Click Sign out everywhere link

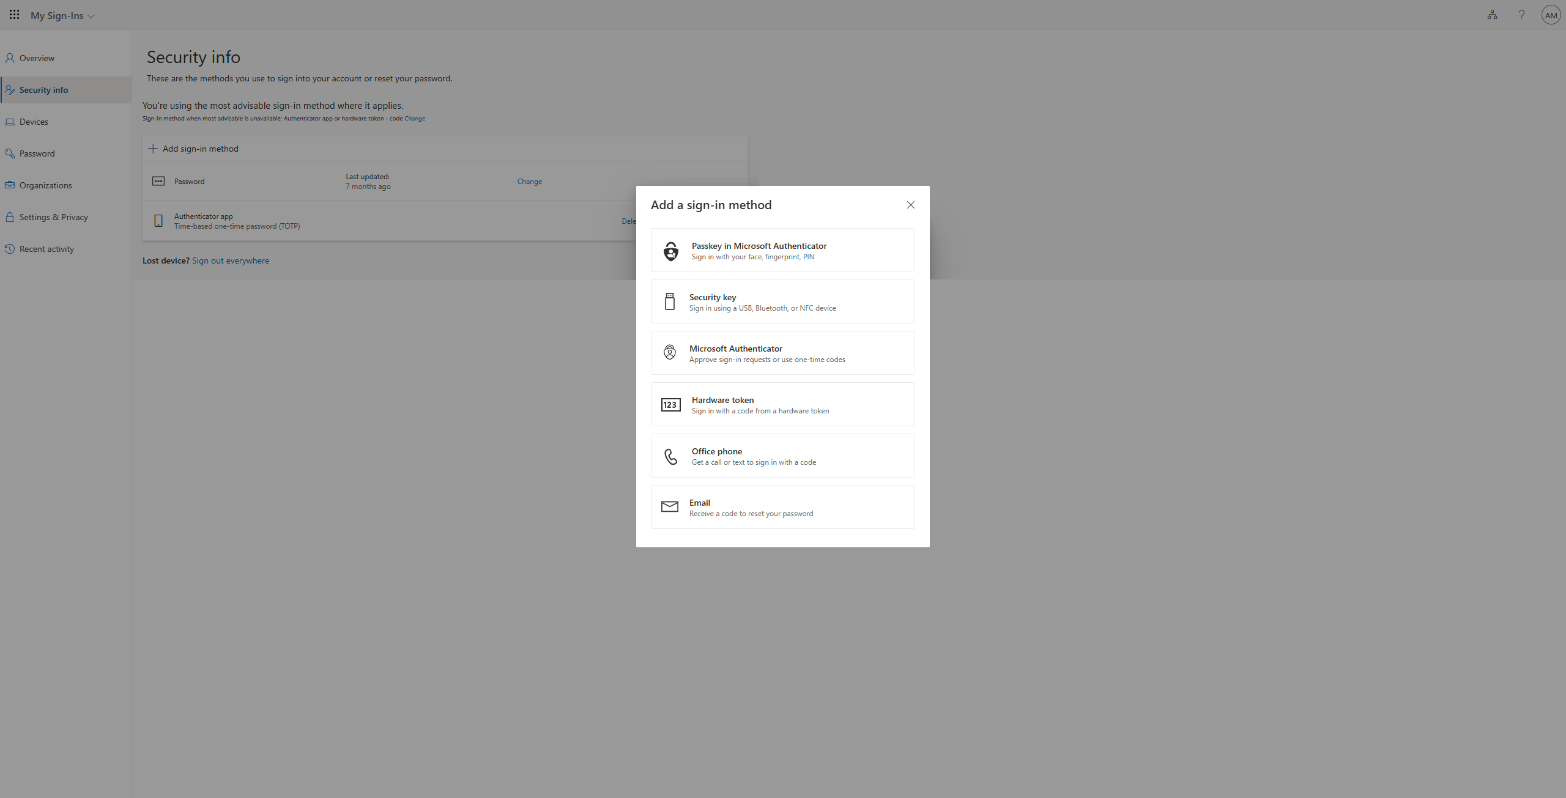click(x=230, y=260)
